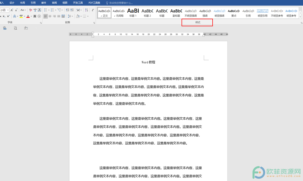Open print preview magnifier icon below ribbon
Image resolution: width=303 pixels, height=181 pixels.
click(15, 28)
